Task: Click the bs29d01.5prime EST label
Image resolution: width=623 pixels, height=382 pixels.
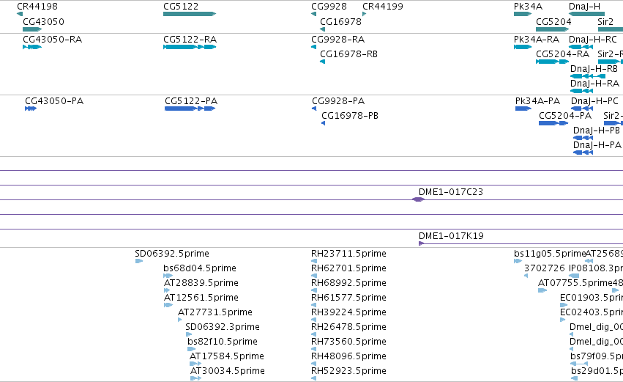Action: tap(597, 371)
